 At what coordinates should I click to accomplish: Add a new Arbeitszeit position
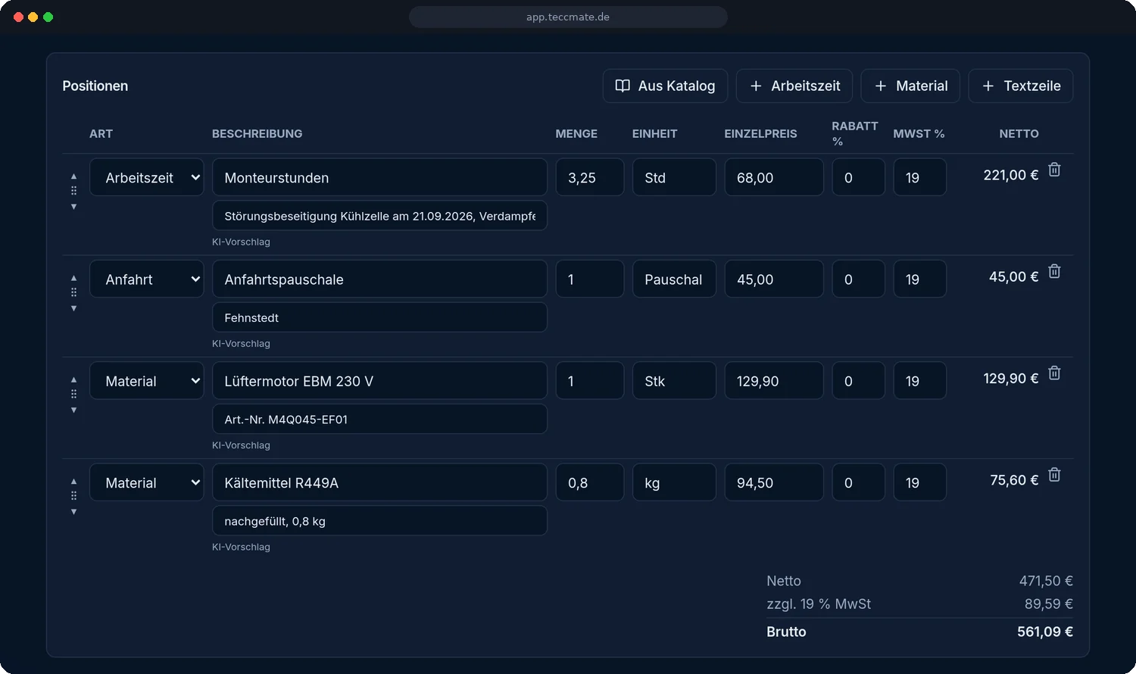click(x=794, y=86)
